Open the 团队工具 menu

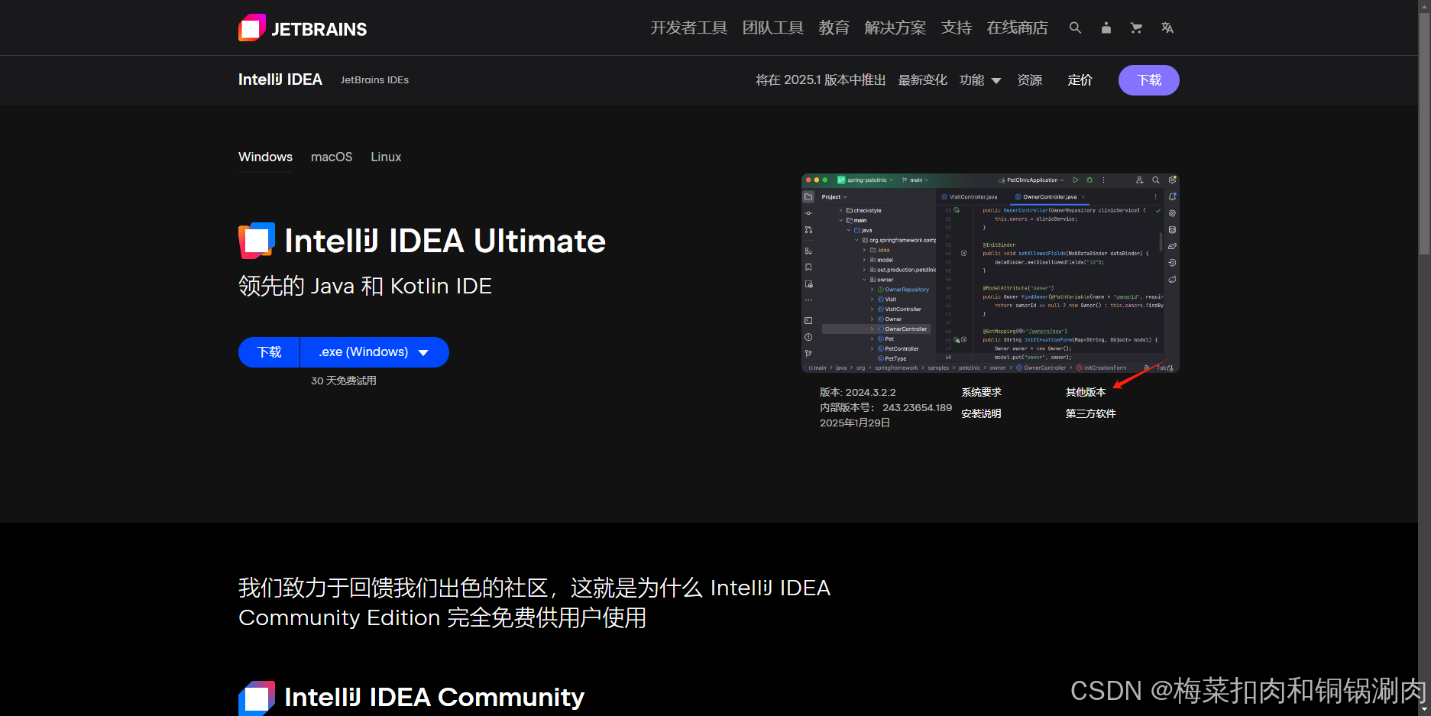click(772, 28)
